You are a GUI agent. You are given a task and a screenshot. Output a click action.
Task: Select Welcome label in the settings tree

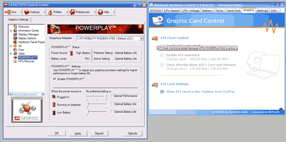(23, 27)
